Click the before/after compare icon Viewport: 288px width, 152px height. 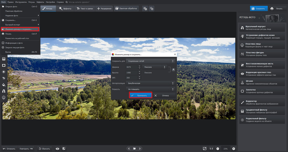tap(64, 149)
